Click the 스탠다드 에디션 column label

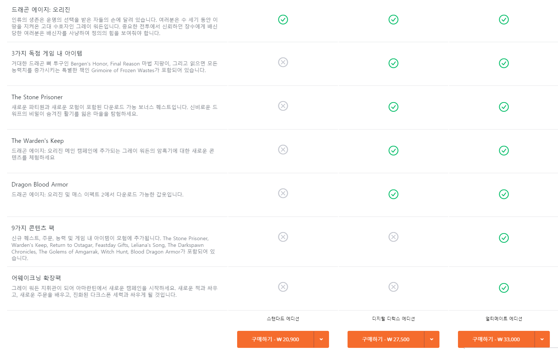(283, 319)
